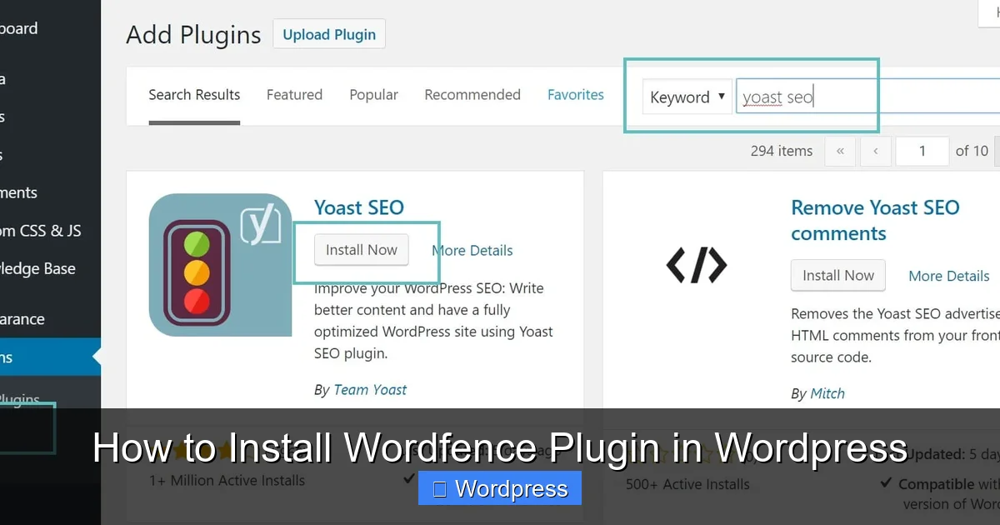1000x525 pixels.
Task: Open the Mitch author link
Action: 827,393
